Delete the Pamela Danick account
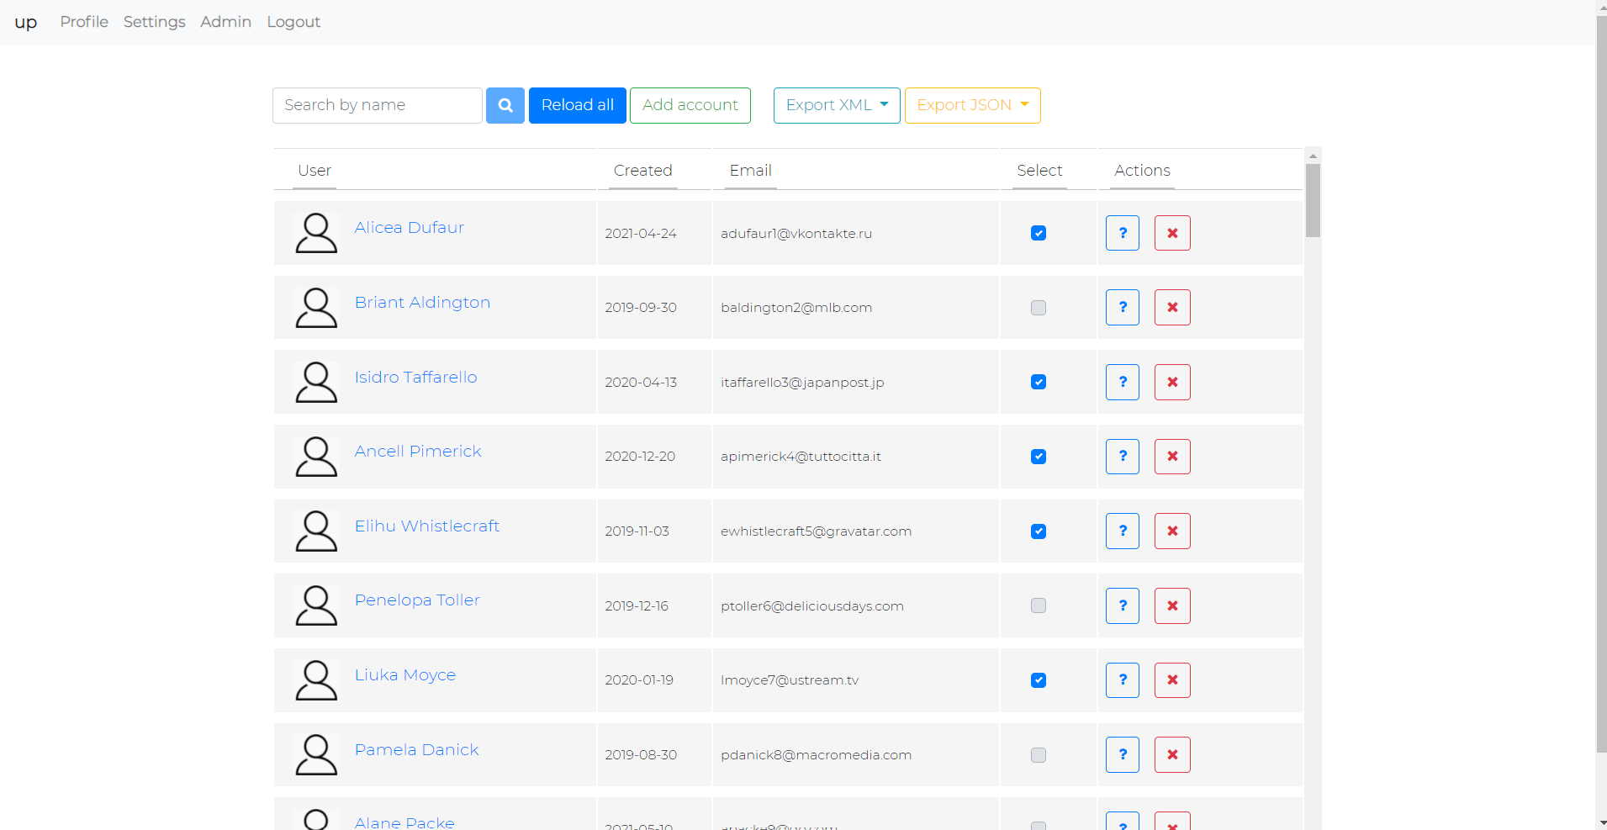The width and height of the screenshot is (1607, 830). (1172, 755)
